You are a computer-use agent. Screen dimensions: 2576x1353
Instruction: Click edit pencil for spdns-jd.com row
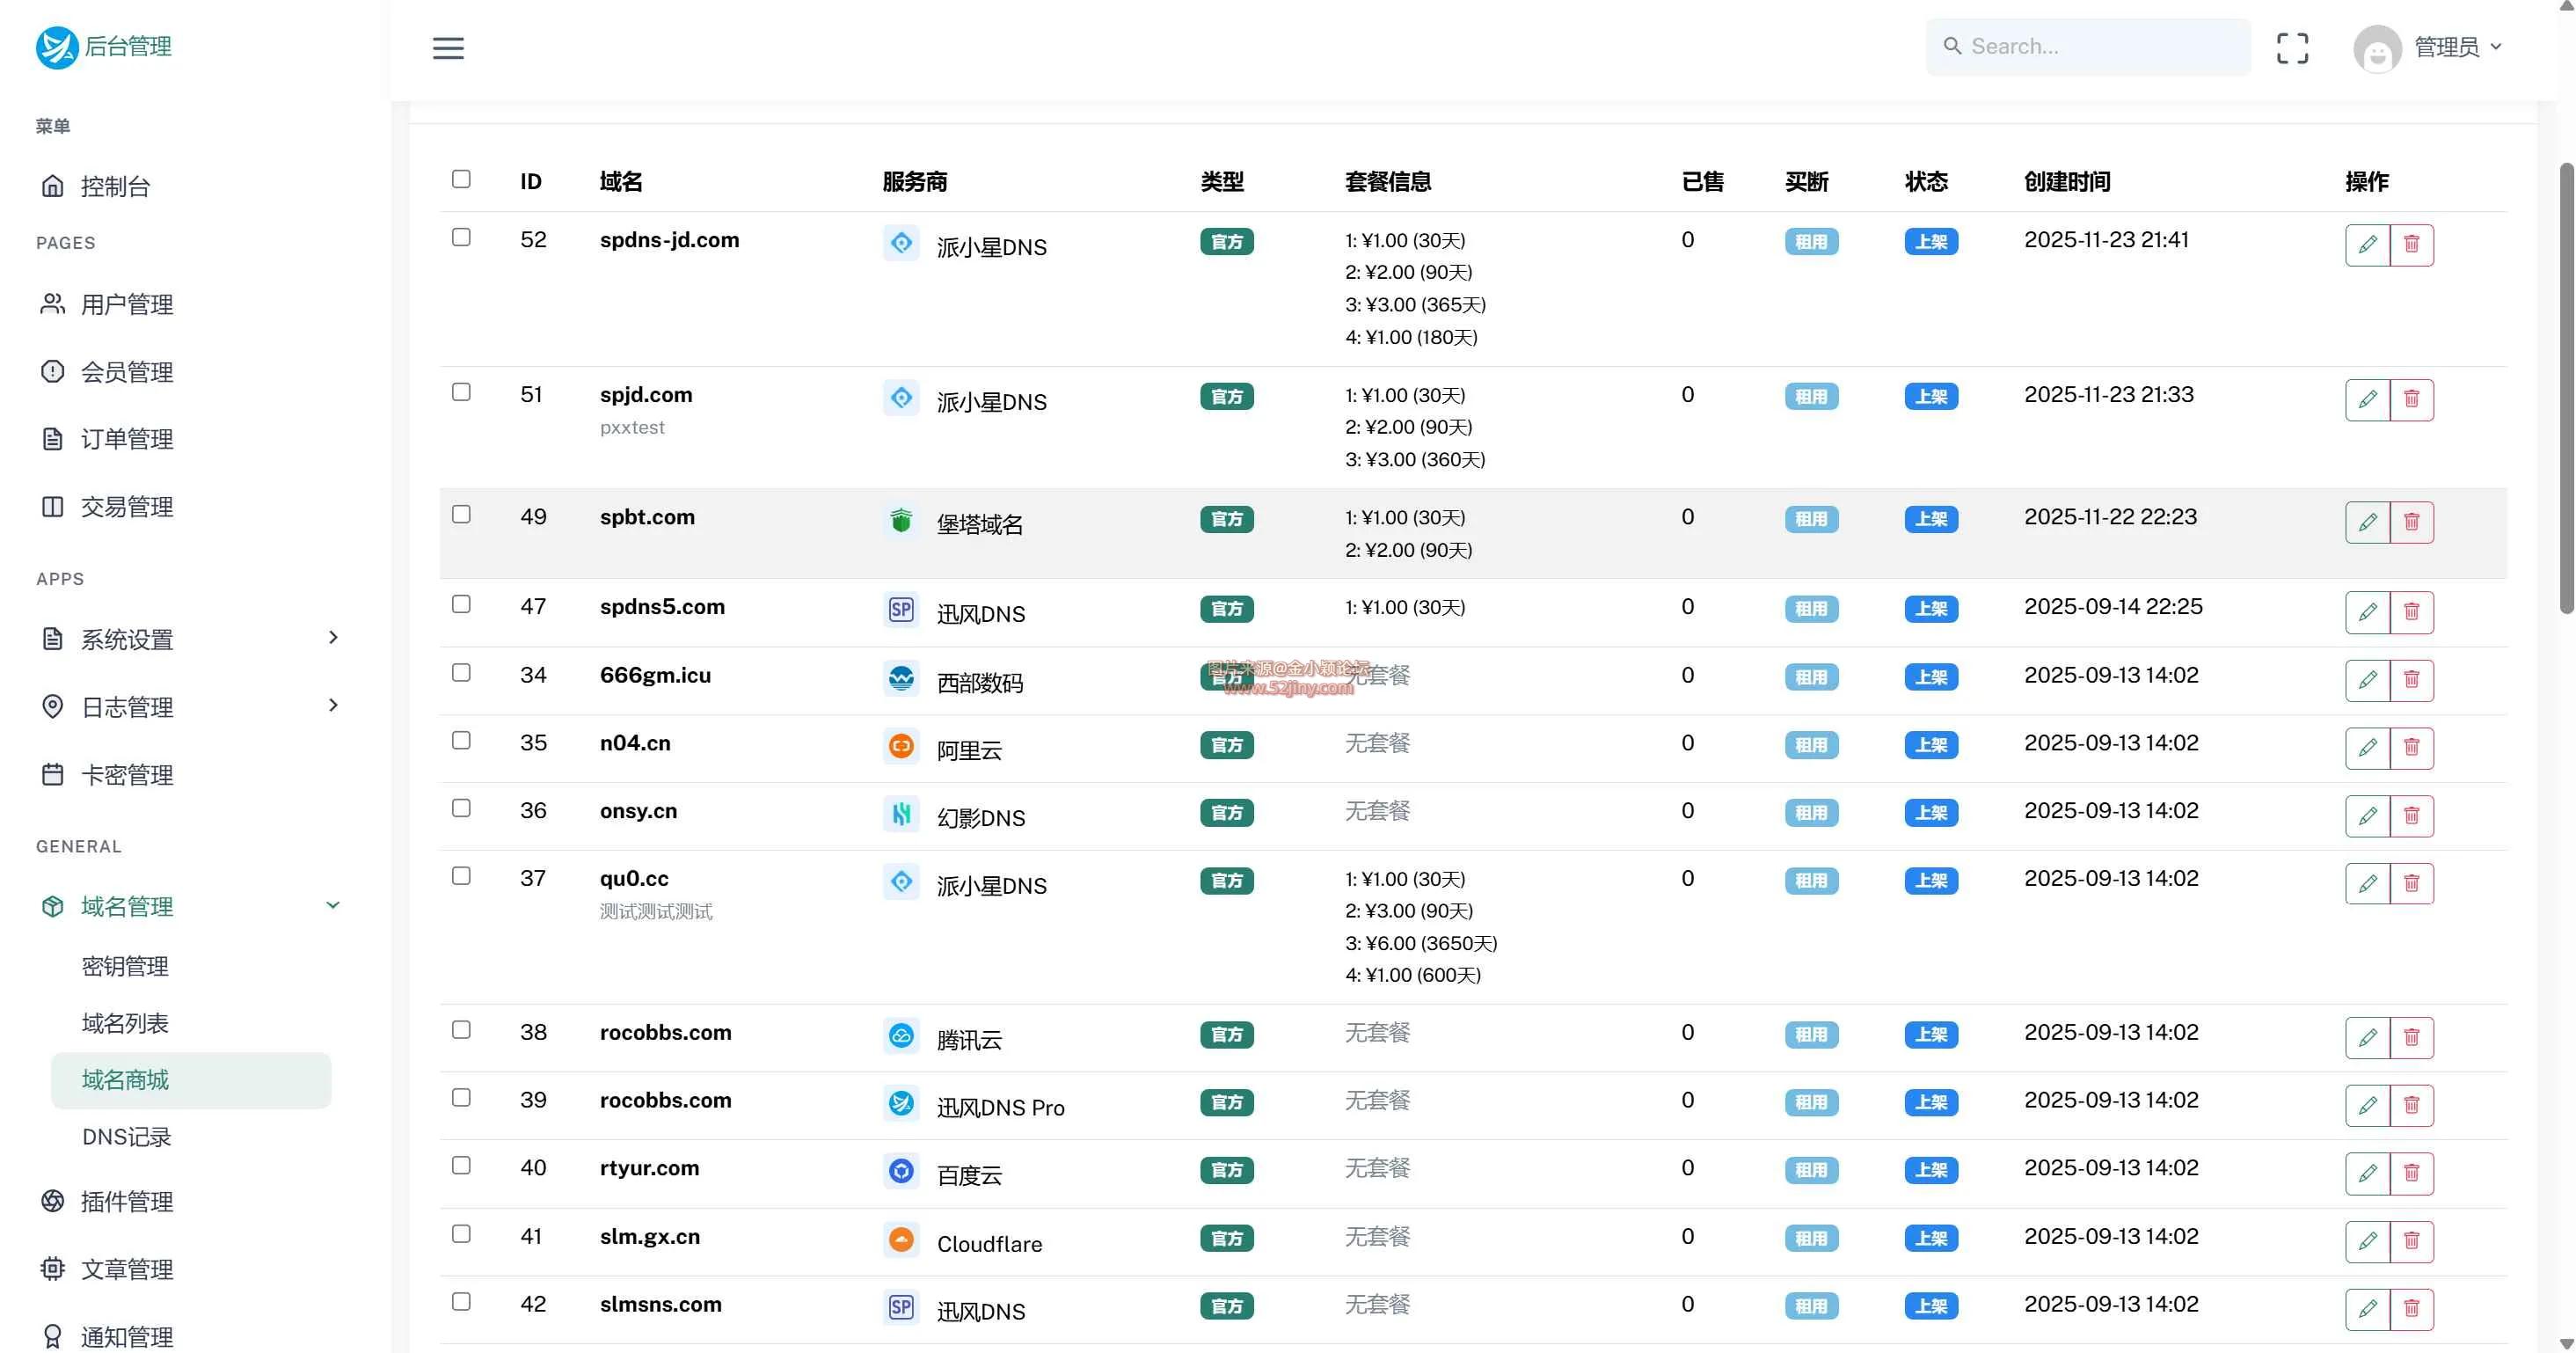[2367, 245]
